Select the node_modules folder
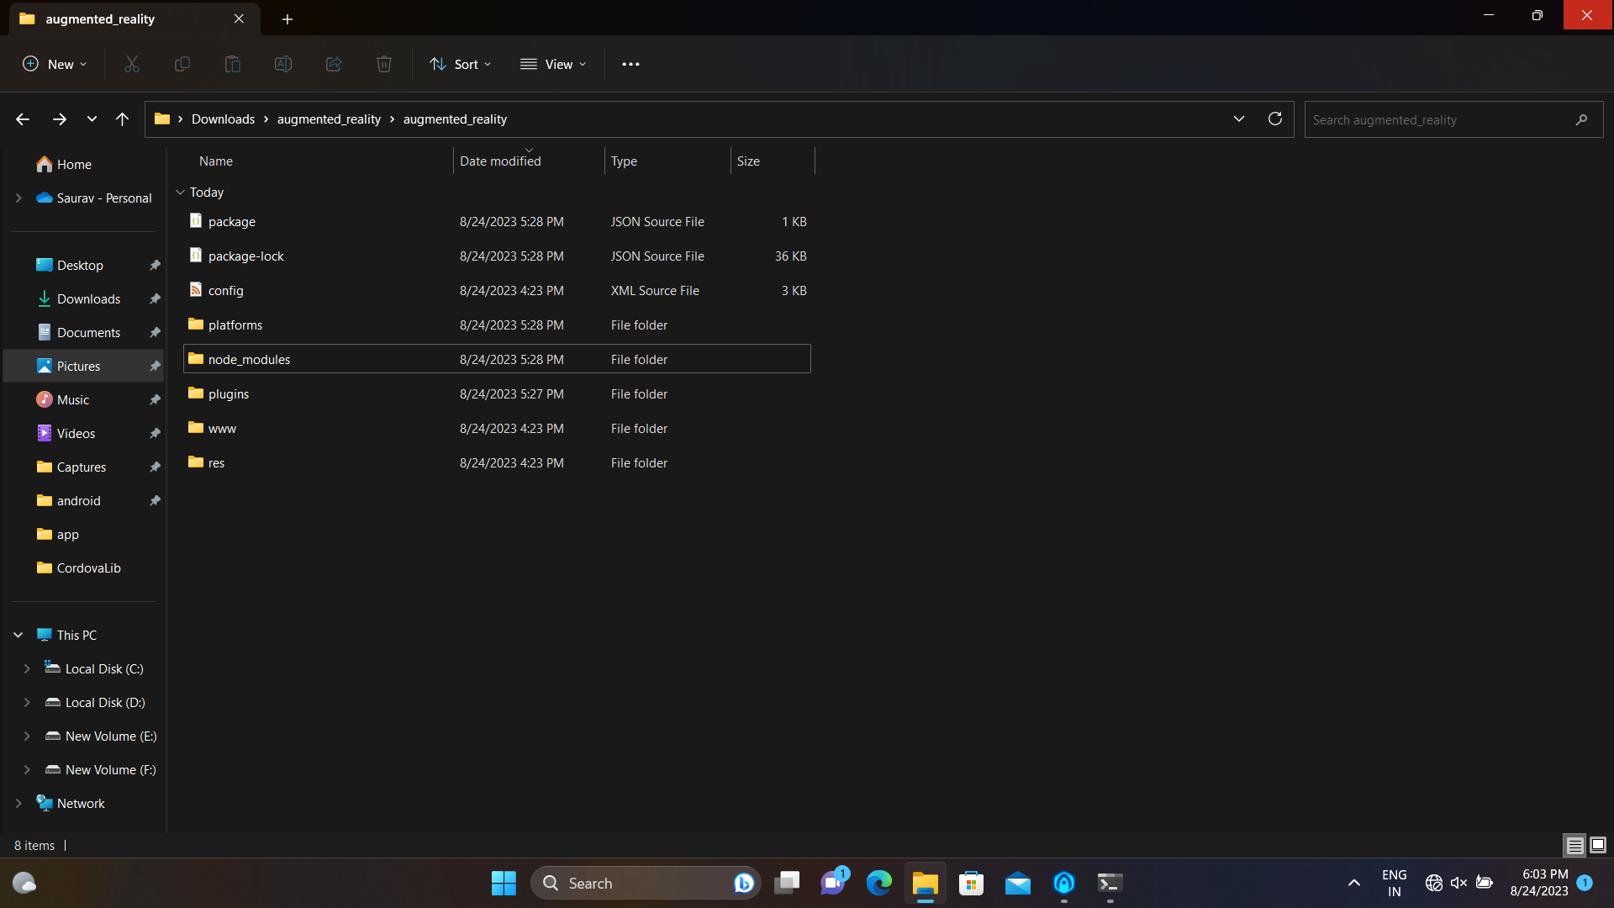Image resolution: width=1614 pixels, height=908 pixels. coord(497,359)
